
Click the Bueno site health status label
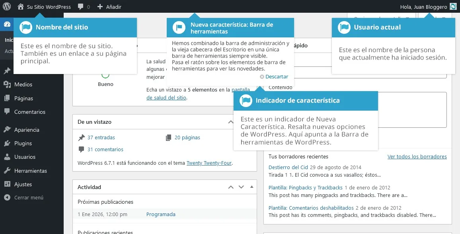(105, 84)
